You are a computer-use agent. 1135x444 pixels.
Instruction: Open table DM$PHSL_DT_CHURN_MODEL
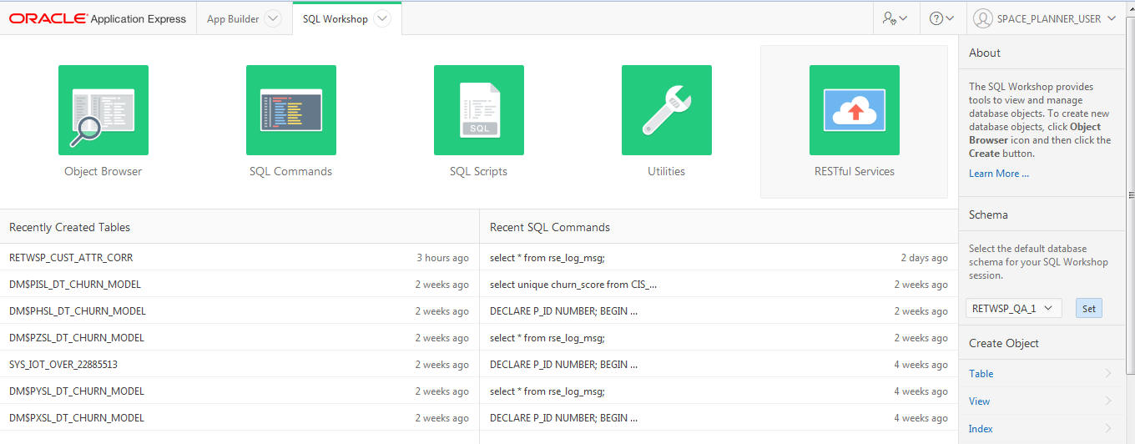tap(78, 311)
